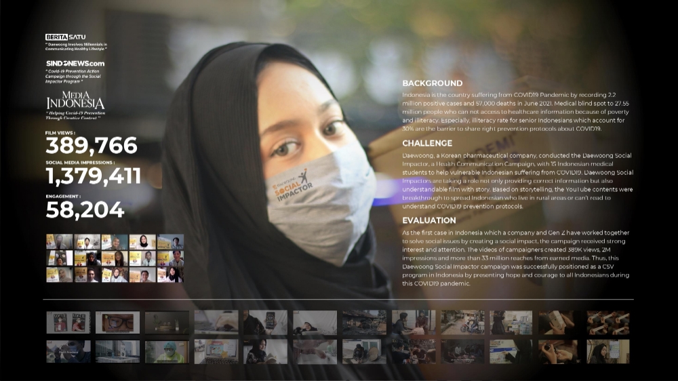
Task: Click the Media Indonesia quote about creative content
Action: click(x=75, y=115)
